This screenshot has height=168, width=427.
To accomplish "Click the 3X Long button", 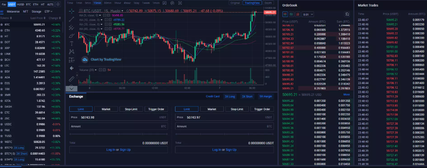I will click(230, 96).
